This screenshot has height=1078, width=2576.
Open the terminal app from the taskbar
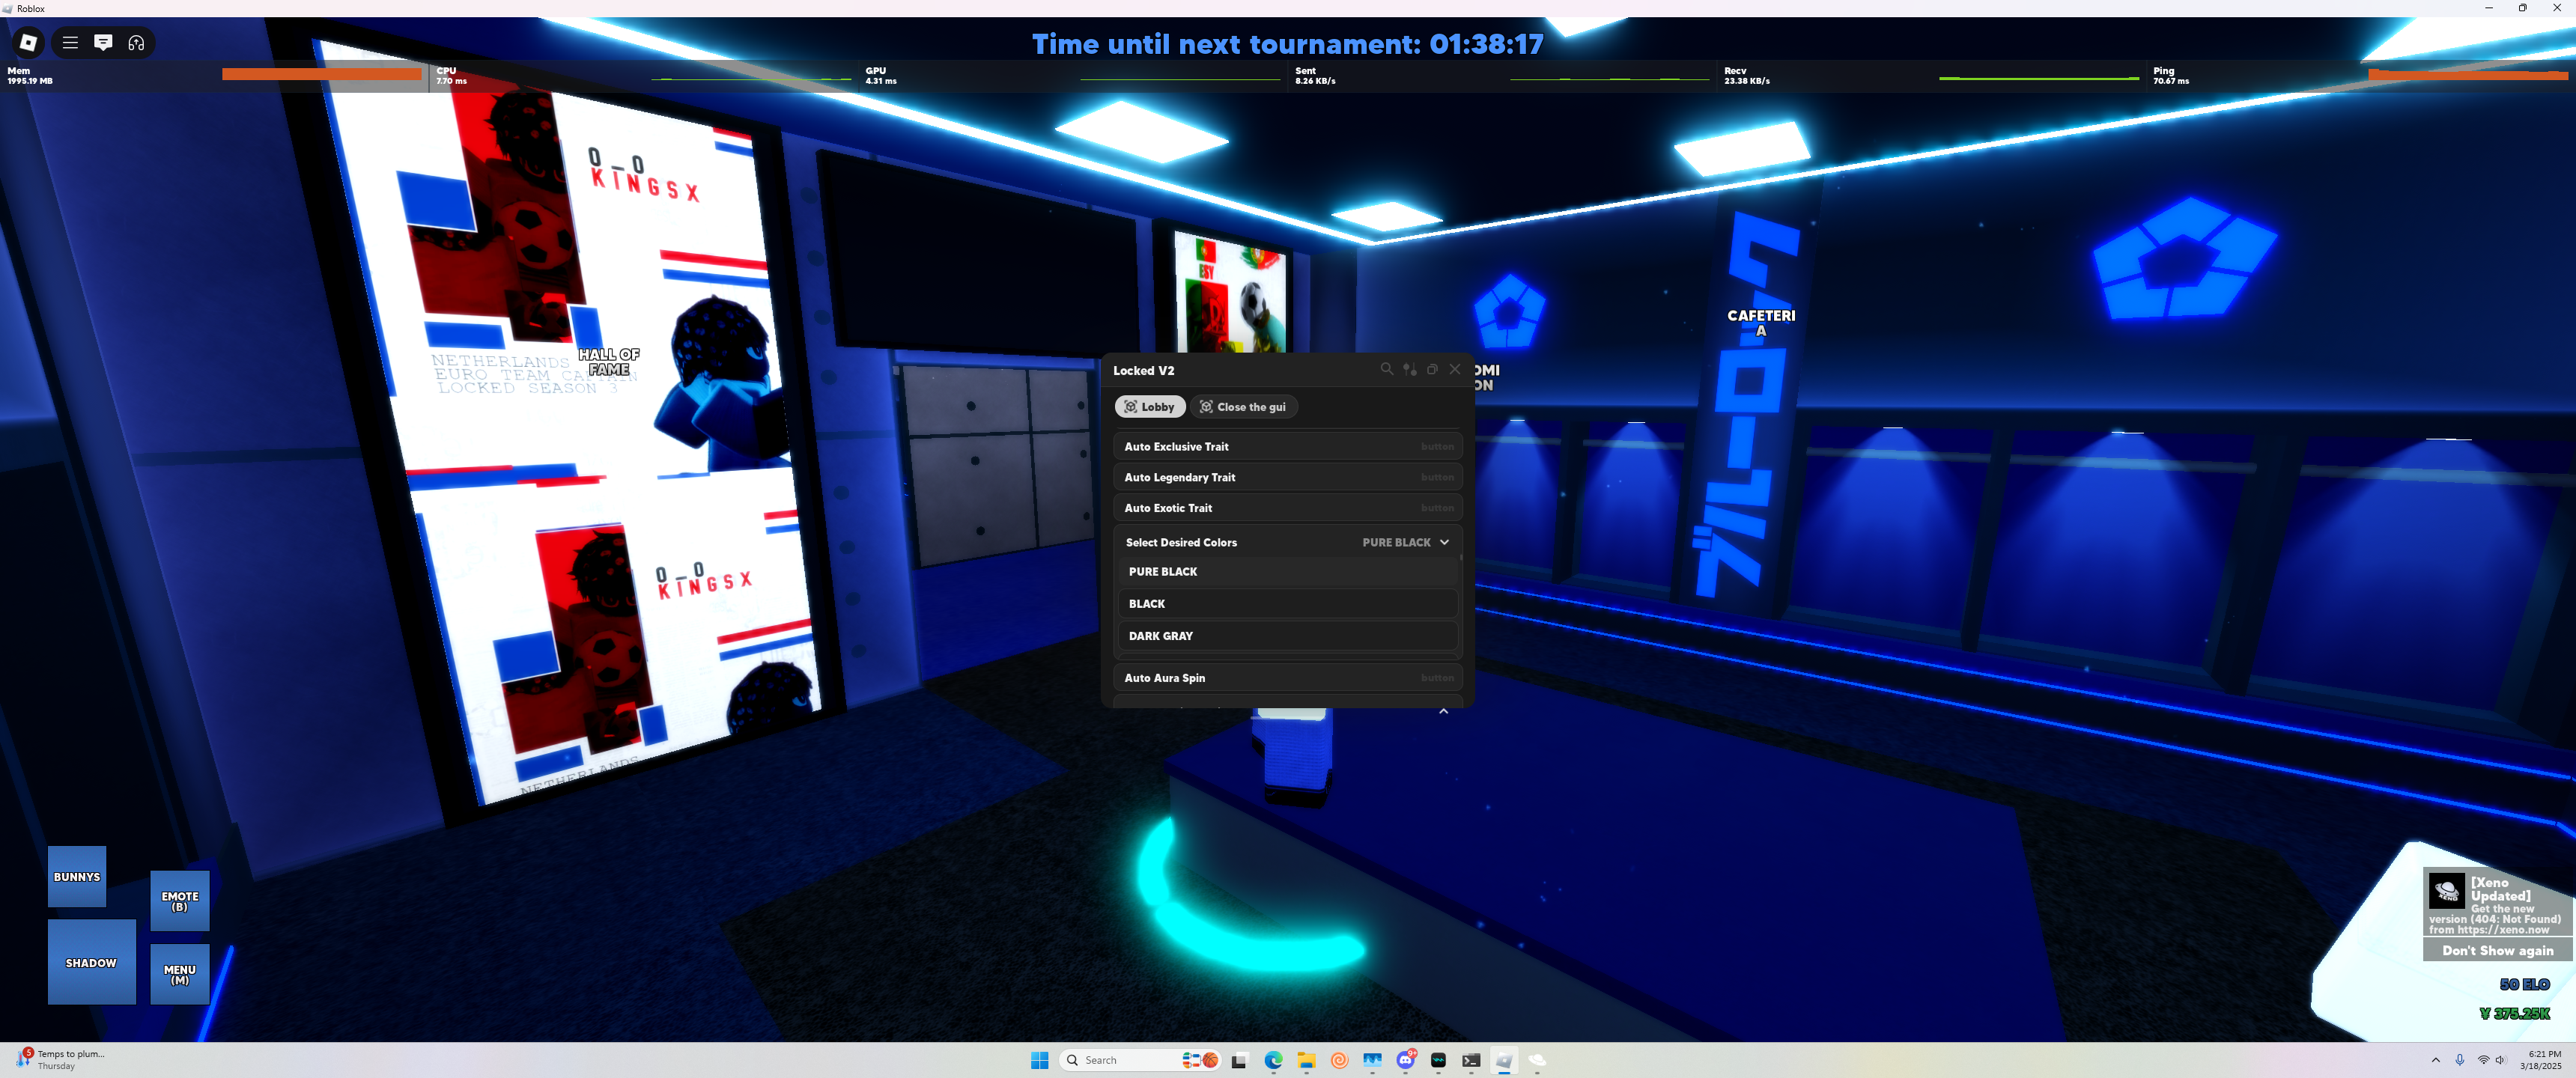pyautogui.click(x=1471, y=1060)
